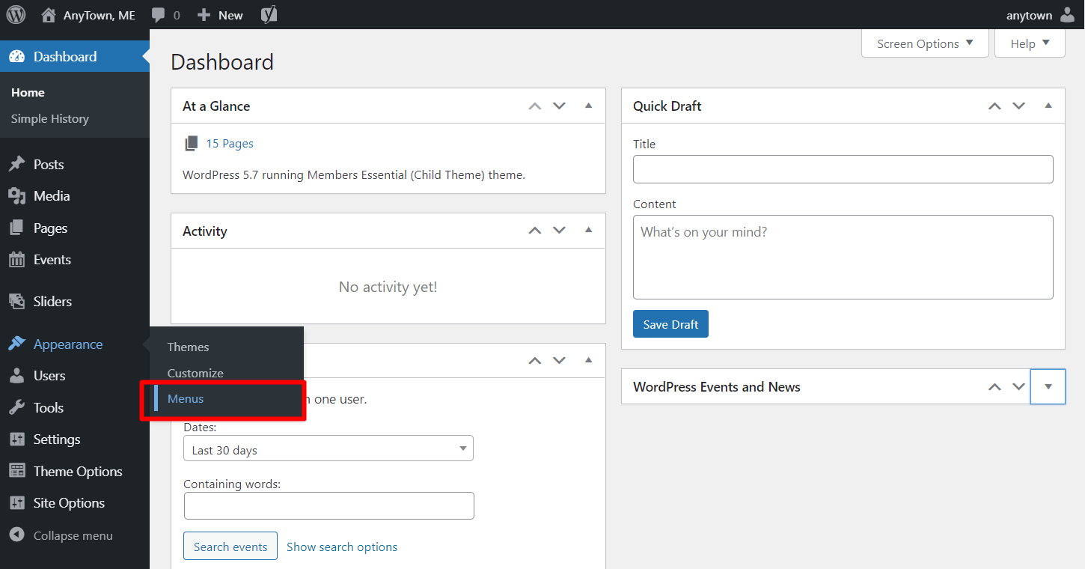Viewport: 1085px width, 569px height.
Task: Move Activity panel down
Action: coord(559,231)
